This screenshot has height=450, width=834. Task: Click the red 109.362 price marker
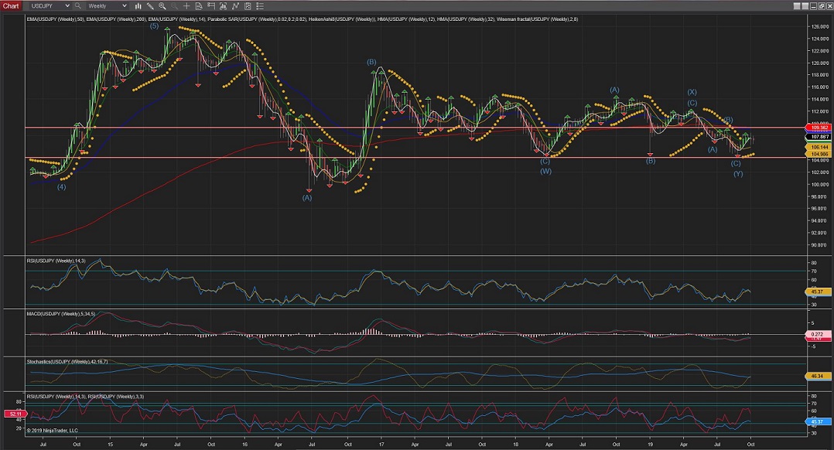(x=819, y=128)
